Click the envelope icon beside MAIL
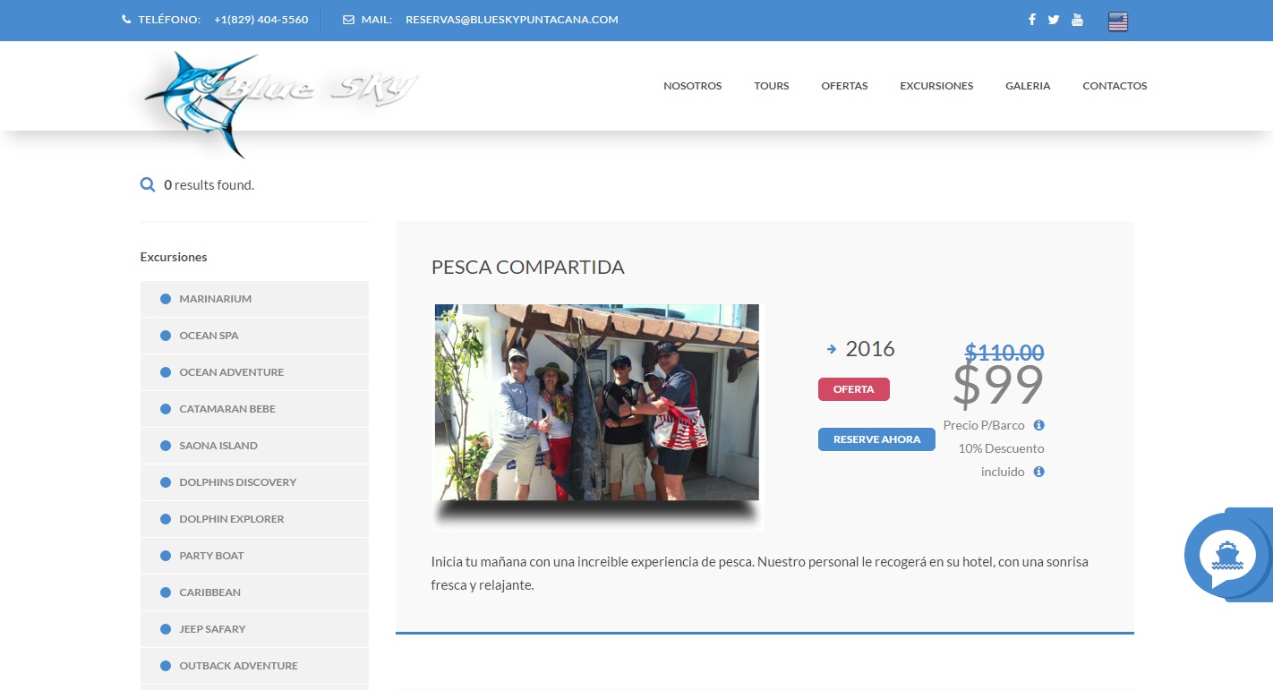1273x690 pixels. point(348,20)
